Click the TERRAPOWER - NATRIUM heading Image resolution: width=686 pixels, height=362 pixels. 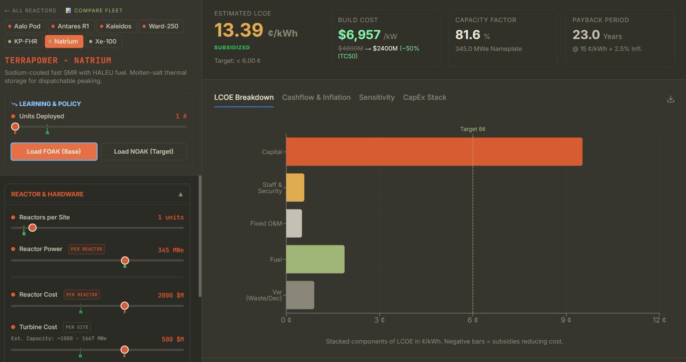coord(58,61)
